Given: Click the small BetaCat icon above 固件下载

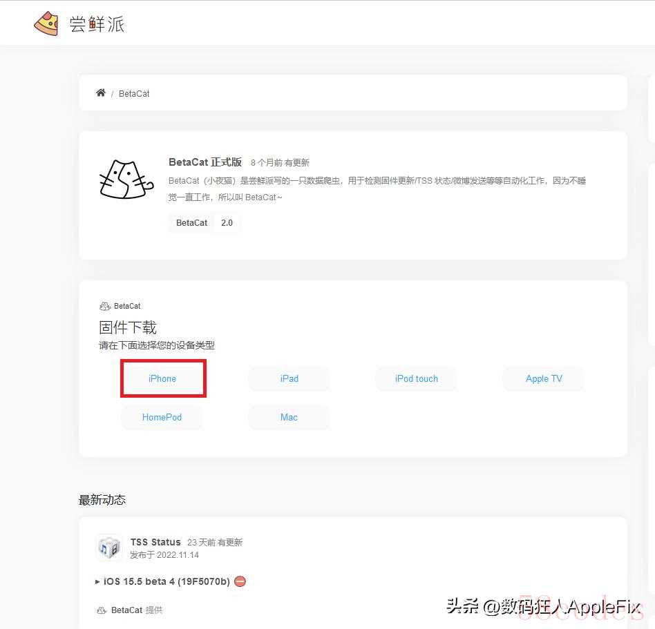Looking at the screenshot, I should coord(105,306).
